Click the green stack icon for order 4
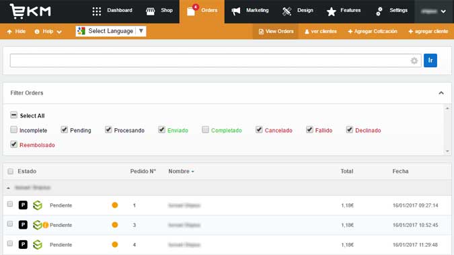Screen dimensions: 454x255 pos(38,245)
